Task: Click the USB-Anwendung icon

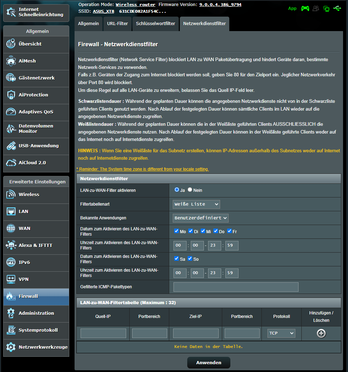Action: pyautogui.click(x=11, y=146)
